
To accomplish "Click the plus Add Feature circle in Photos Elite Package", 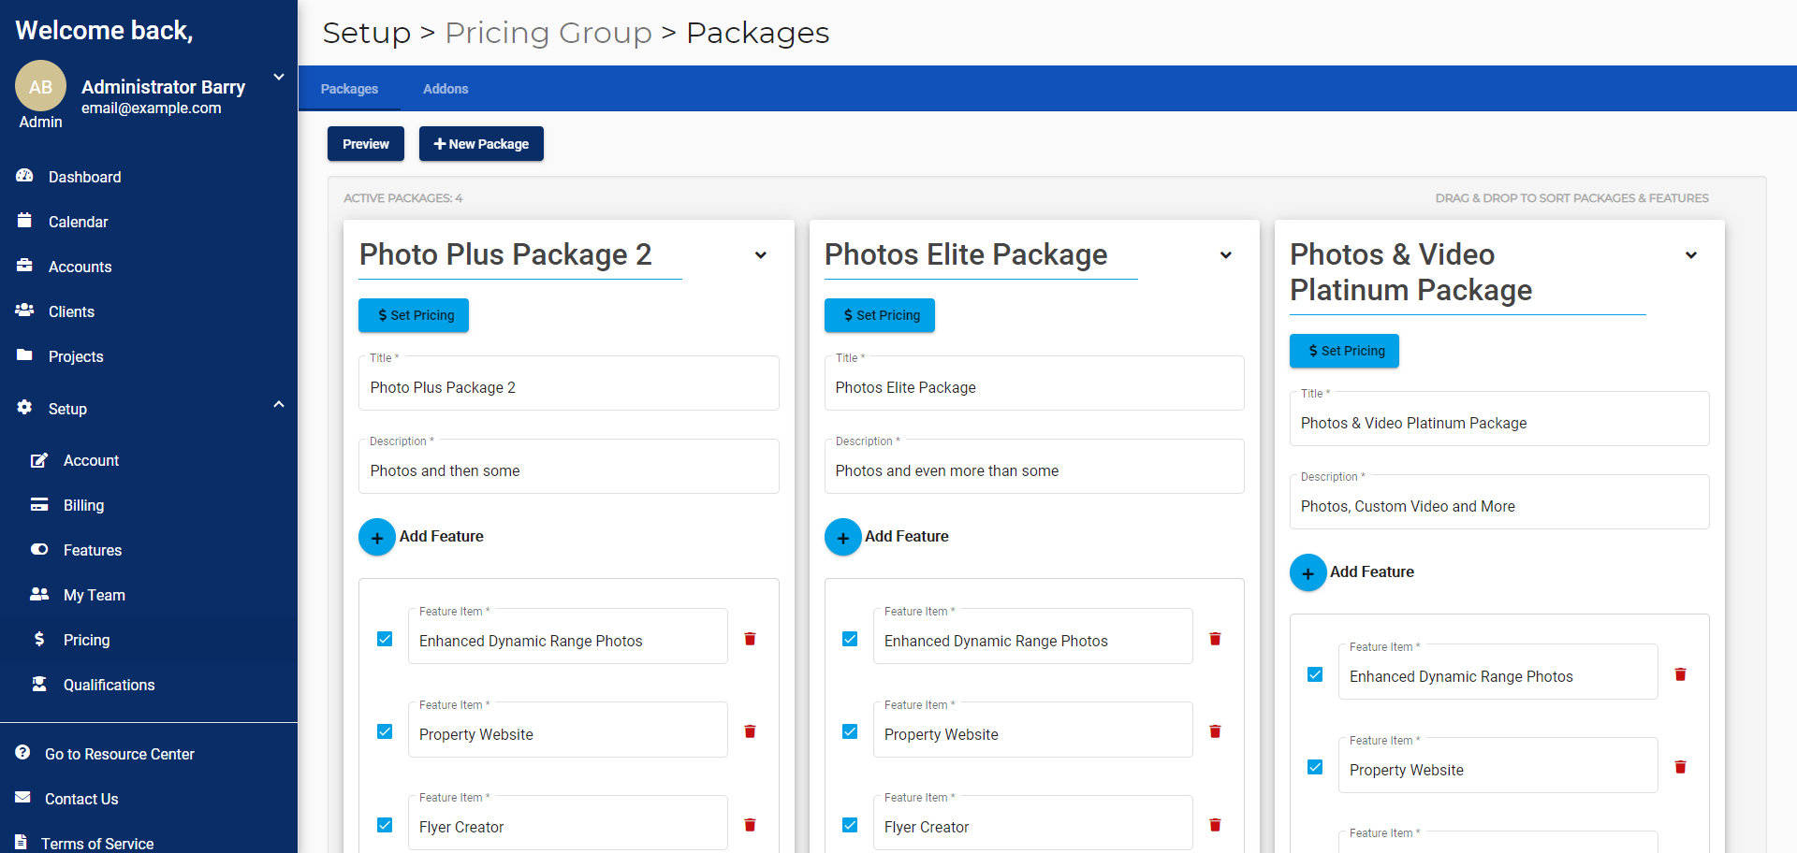I will (843, 537).
